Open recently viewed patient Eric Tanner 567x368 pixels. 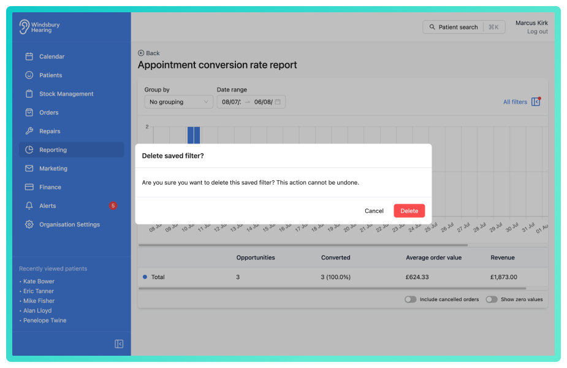39,291
